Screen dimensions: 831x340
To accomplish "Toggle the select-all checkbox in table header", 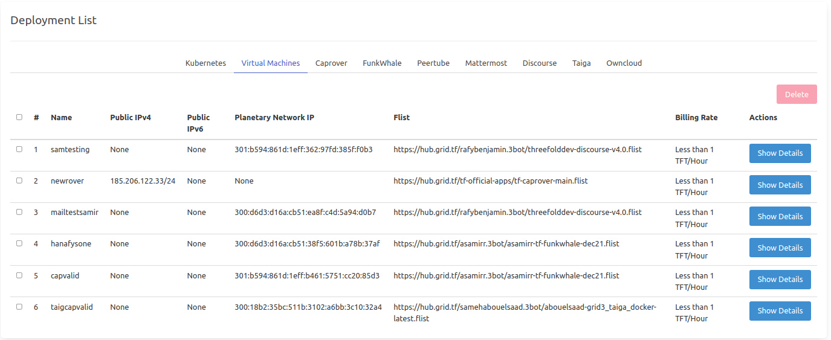I will pos(19,117).
